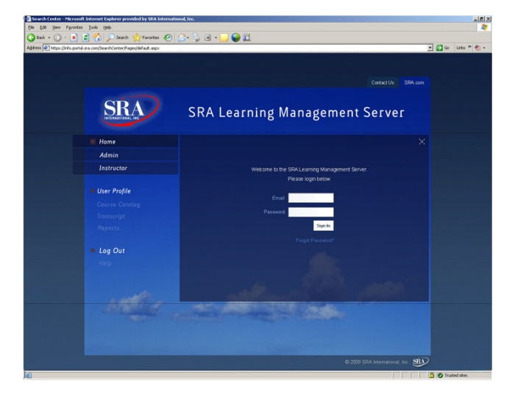
Task: Click the green Go button
Action: [x=443, y=48]
